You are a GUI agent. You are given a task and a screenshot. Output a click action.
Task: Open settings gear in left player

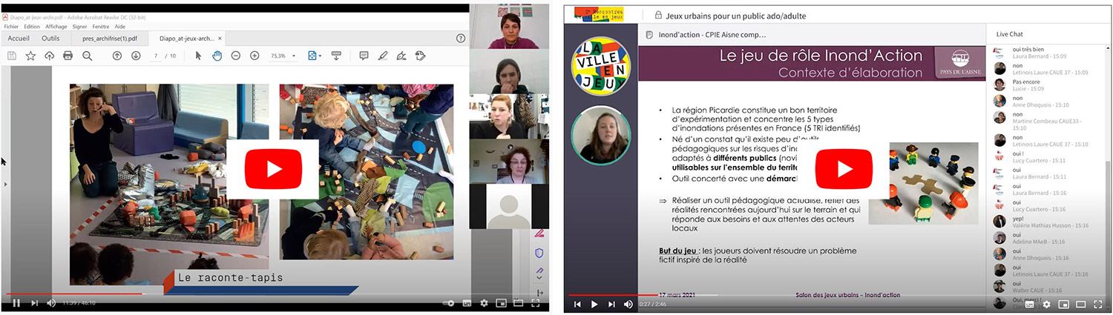point(485,303)
